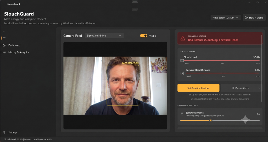Click the Settings gear icon
The height and width of the screenshot is (142, 268).
4,132
